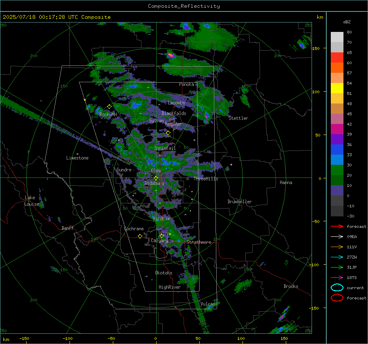Image resolution: width=368 pixels, height=344 pixels.
Task: Click the magenta 39–42 dBZ color band
Action: (x=337, y=129)
